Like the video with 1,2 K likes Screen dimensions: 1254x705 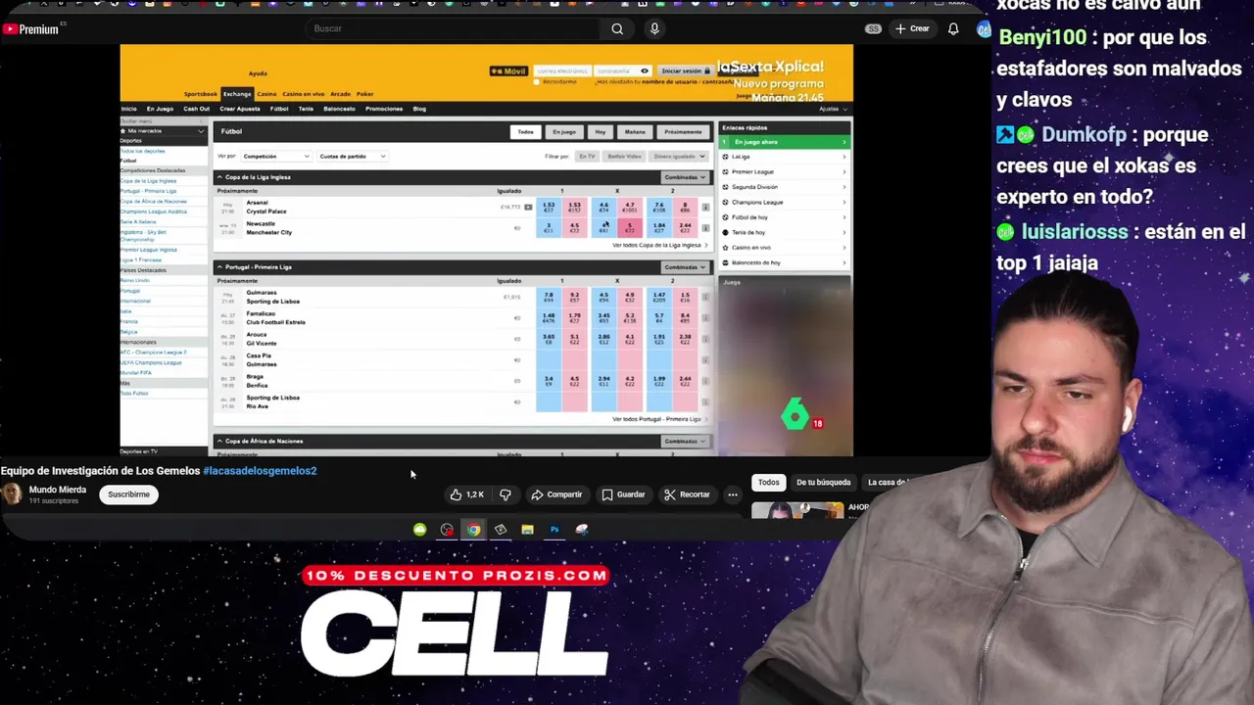pos(468,494)
